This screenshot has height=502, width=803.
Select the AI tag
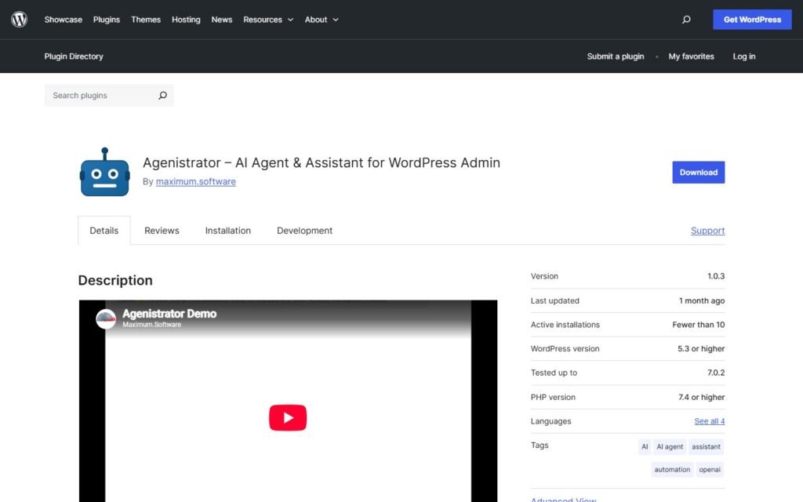(x=645, y=446)
